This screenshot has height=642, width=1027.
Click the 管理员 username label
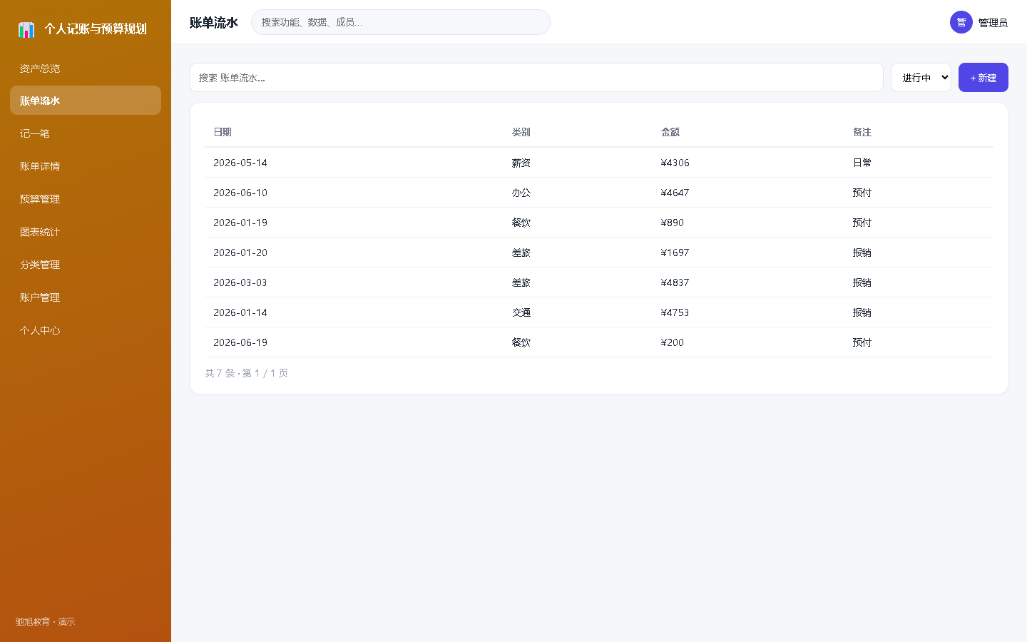coord(993,23)
